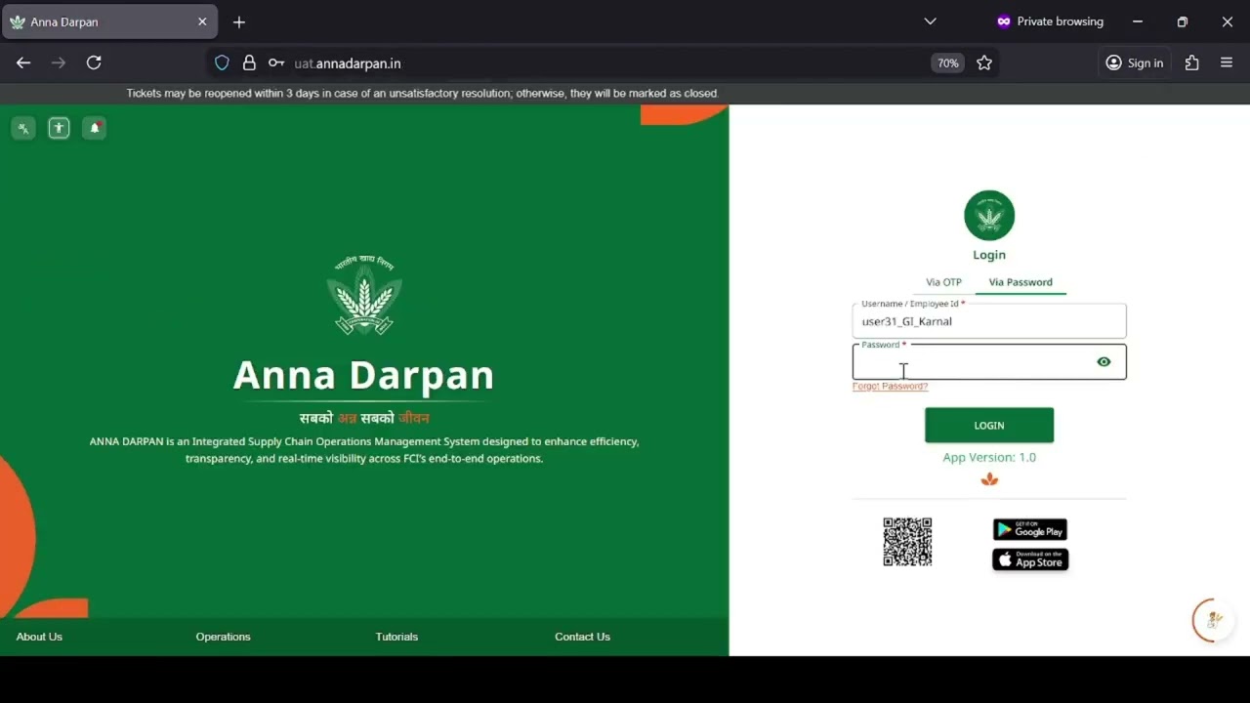Close the Anna Darpan tab

click(202, 21)
